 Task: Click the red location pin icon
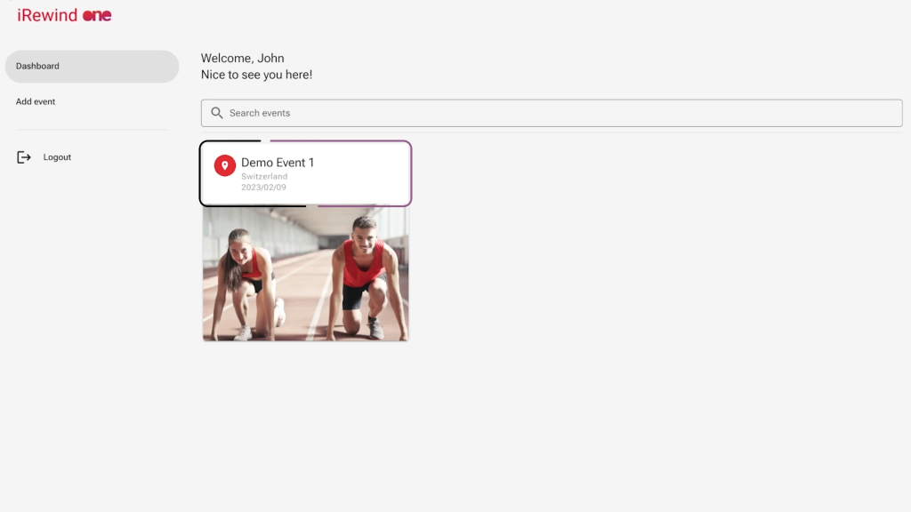pyautogui.click(x=224, y=165)
